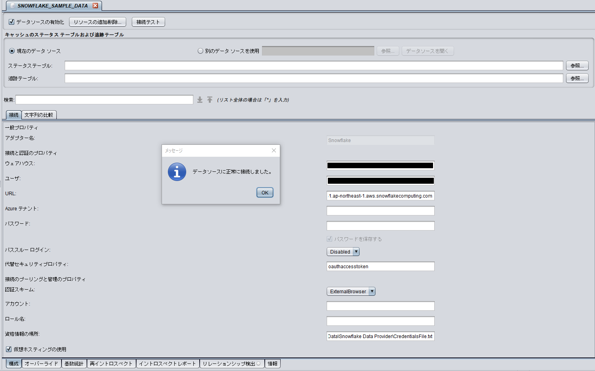This screenshot has width=595, height=371.
Task: Click the database icon on SNOWFLAKE_SAMPLE_DATA tab
Action: coord(12,6)
